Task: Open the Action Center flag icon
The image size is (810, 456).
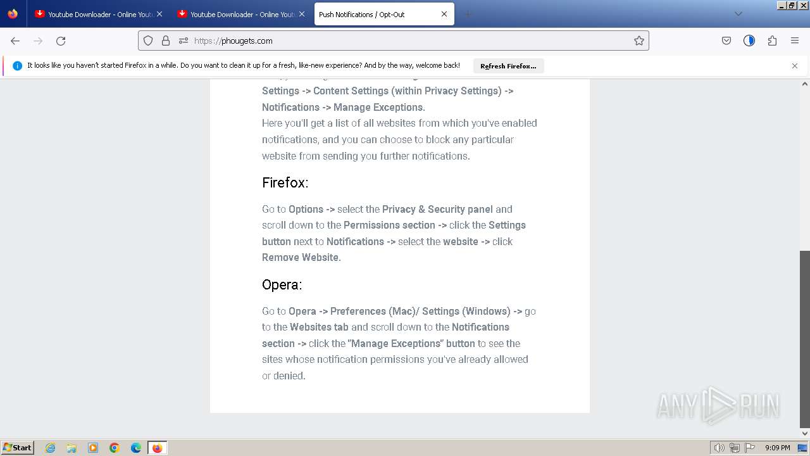Action: (750, 448)
